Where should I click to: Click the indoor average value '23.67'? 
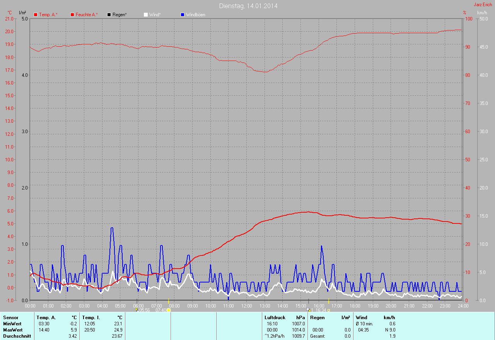pyautogui.click(x=117, y=336)
